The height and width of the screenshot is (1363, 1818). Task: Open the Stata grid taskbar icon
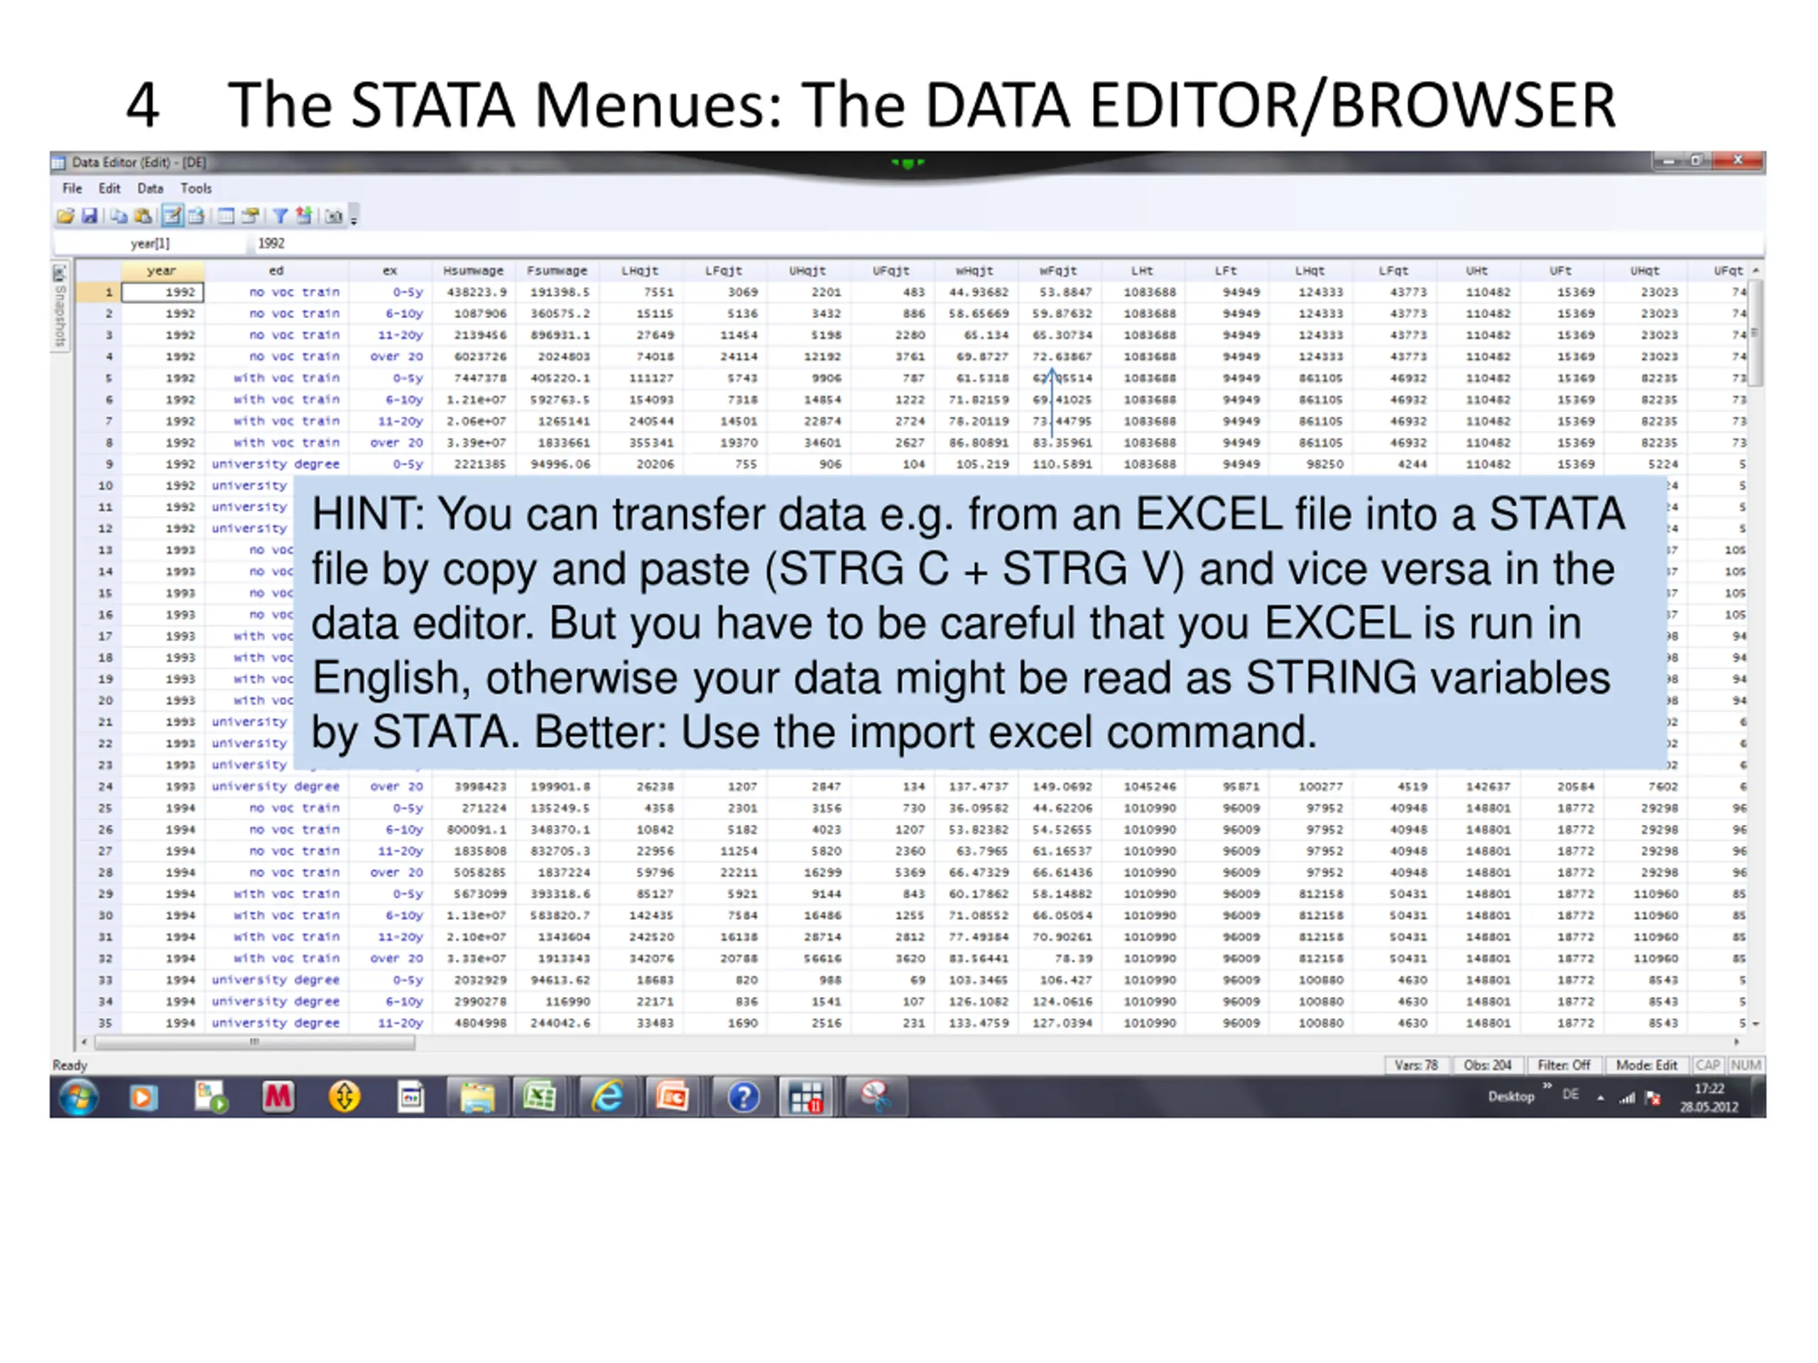(x=806, y=1097)
